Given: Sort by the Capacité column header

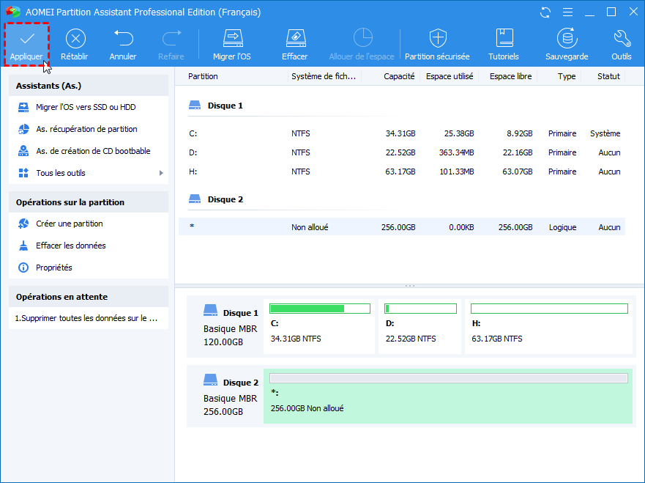Looking at the screenshot, I should (399, 76).
